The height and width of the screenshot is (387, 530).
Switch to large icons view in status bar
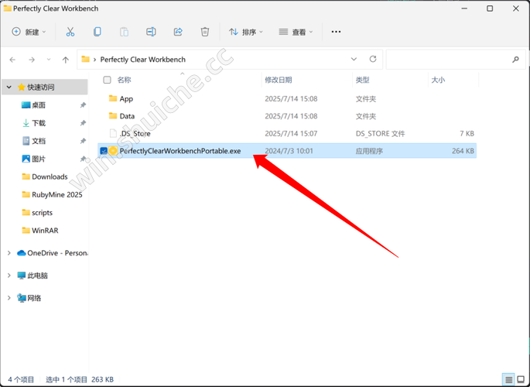pyautogui.click(x=521, y=379)
